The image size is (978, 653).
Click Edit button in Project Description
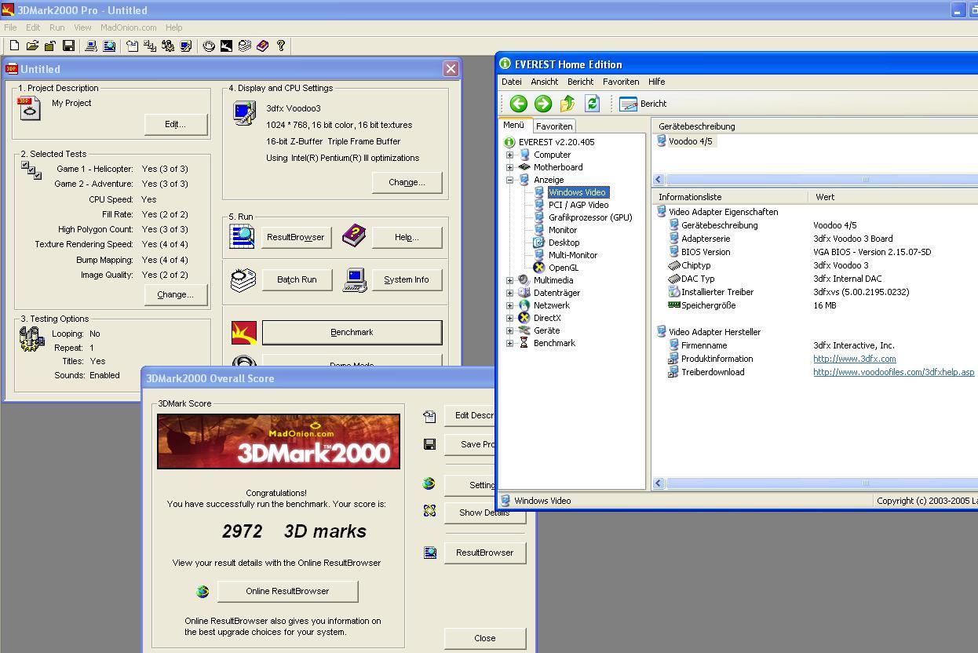pyautogui.click(x=175, y=124)
